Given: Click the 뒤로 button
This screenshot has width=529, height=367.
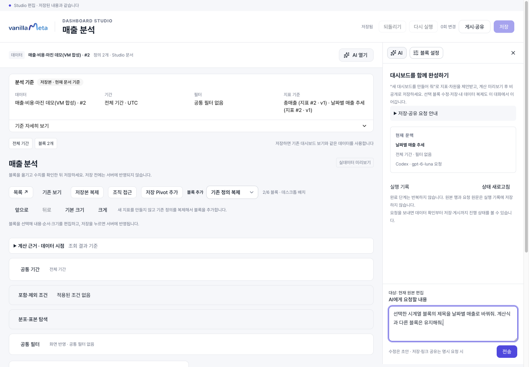Looking at the screenshot, I should coord(47,210).
